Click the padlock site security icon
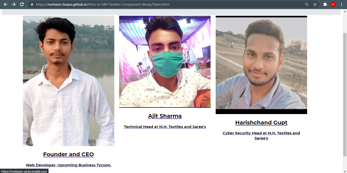 (32, 4)
